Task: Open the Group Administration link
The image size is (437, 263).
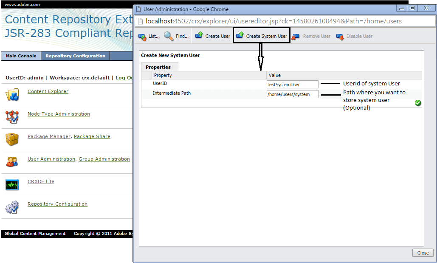Action: pyautogui.click(x=104, y=159)
